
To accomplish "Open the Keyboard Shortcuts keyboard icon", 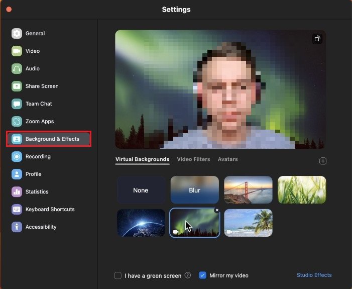I will coord(17,209).
